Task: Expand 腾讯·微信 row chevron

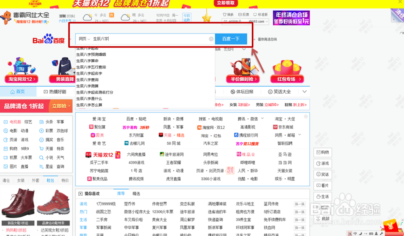Action: 263,118
